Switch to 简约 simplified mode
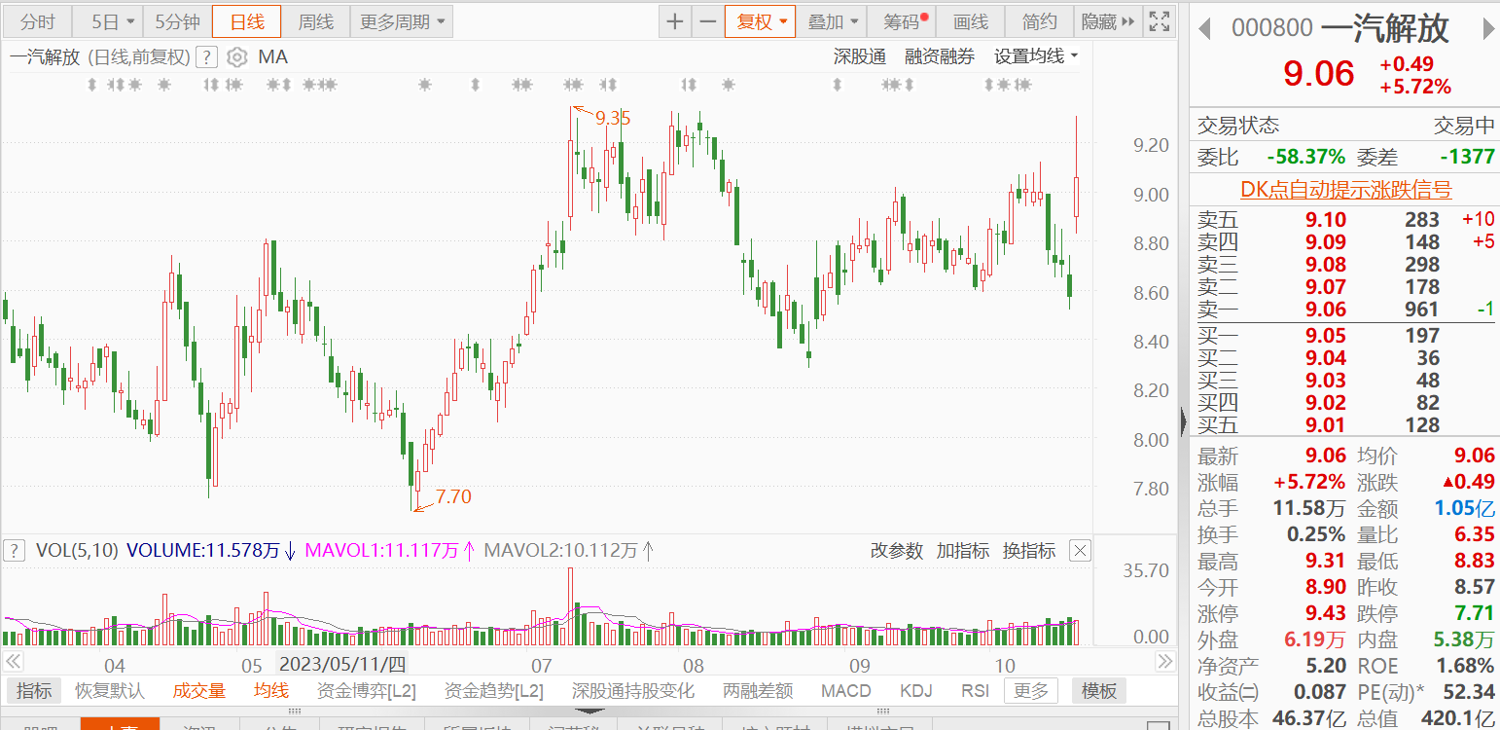The height and width of the screenshot is (730, 1500). coord(1039,21)
